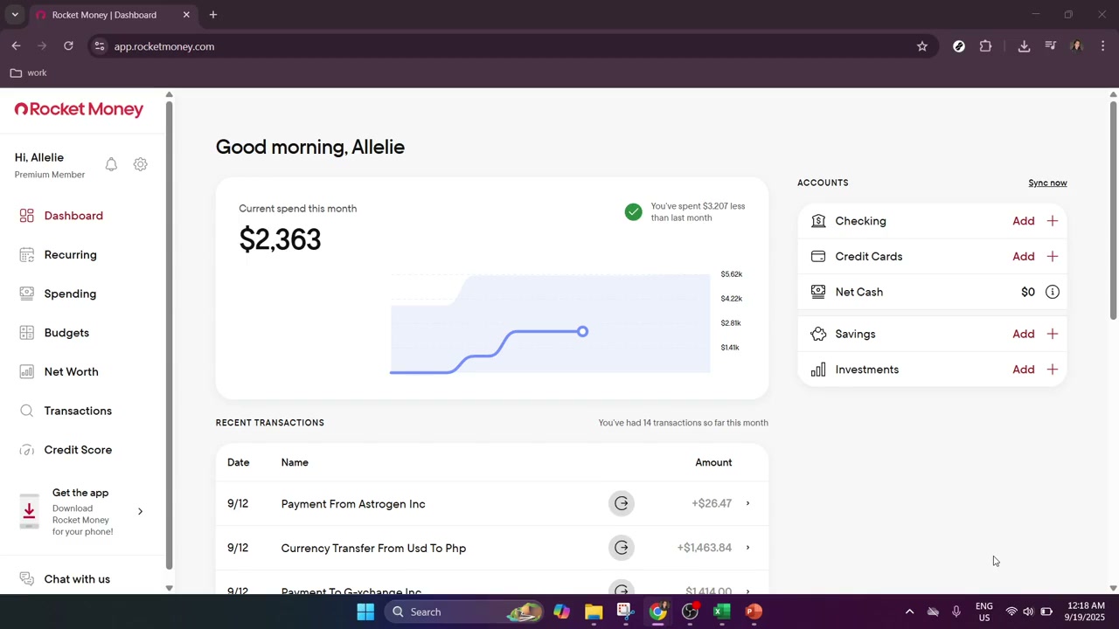The height and width of the screenshot is (629, 1119).
Task: Open Excel from the taskbar
Action: click(x=722, y=612)
